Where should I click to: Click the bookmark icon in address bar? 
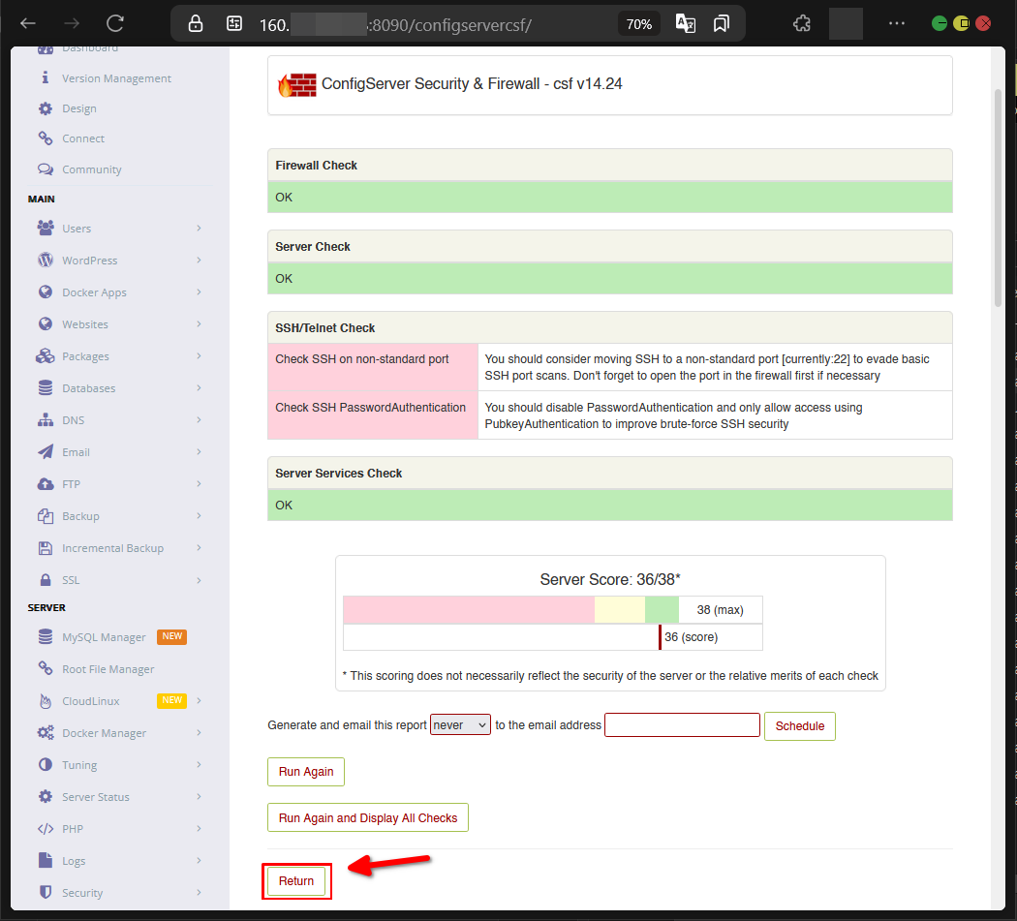721,24
